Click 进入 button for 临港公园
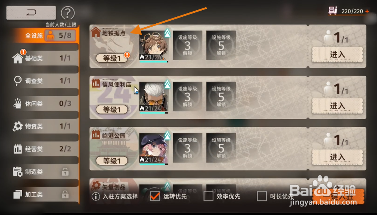Image resolution: width=377 pixels, height=215 pixels. pyautogui.click(x=337, y=157)
